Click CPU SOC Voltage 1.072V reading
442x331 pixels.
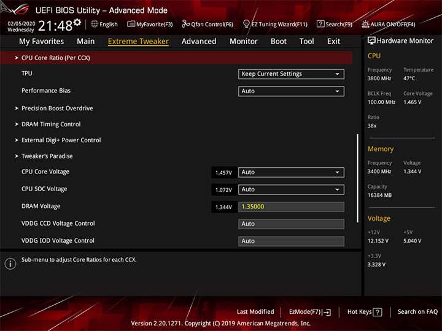coord(224,189)
